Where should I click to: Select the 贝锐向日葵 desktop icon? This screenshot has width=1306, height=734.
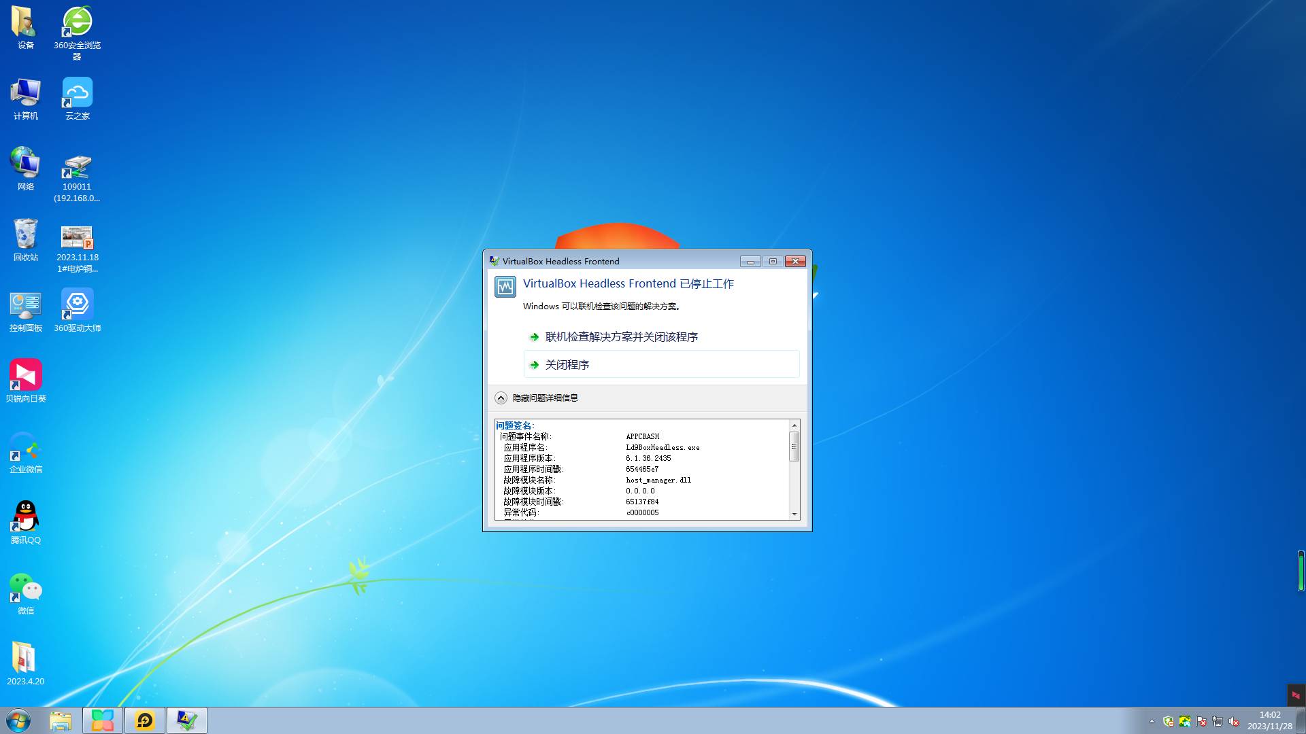tap(26, 376)
